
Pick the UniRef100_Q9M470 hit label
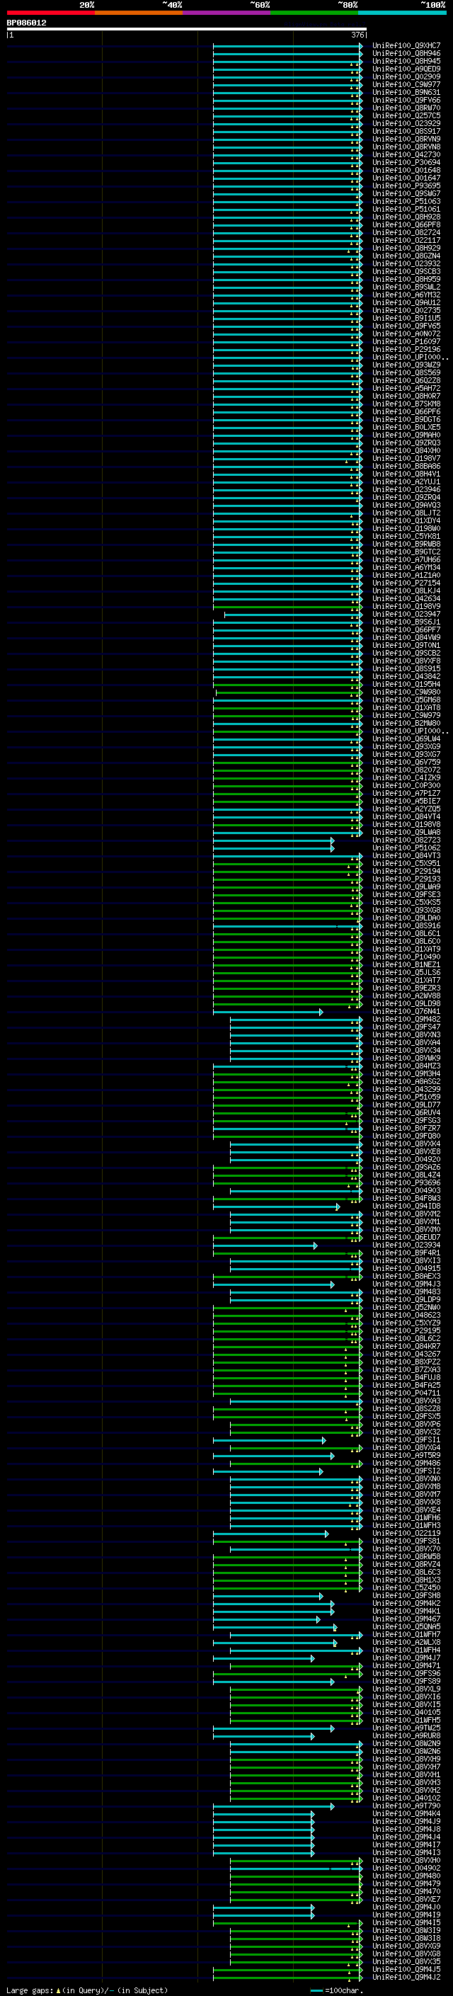coord(406,1891)
